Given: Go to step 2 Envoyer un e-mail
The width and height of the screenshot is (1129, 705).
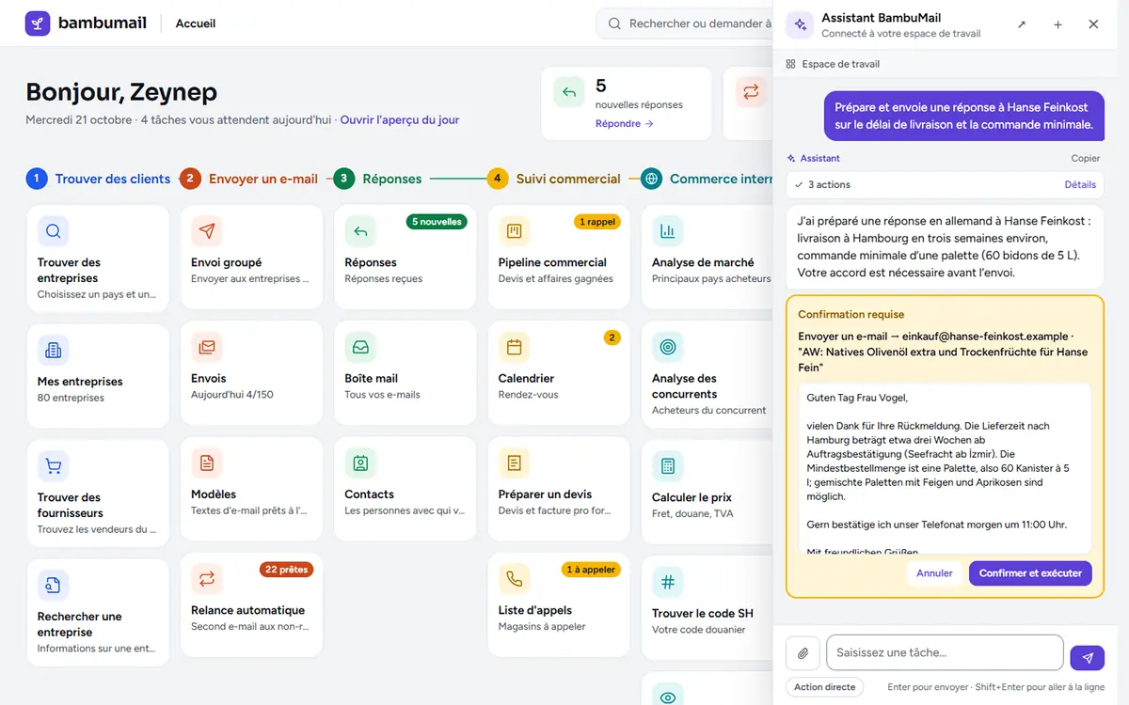Looking at the screenshot, I should 249,179.
